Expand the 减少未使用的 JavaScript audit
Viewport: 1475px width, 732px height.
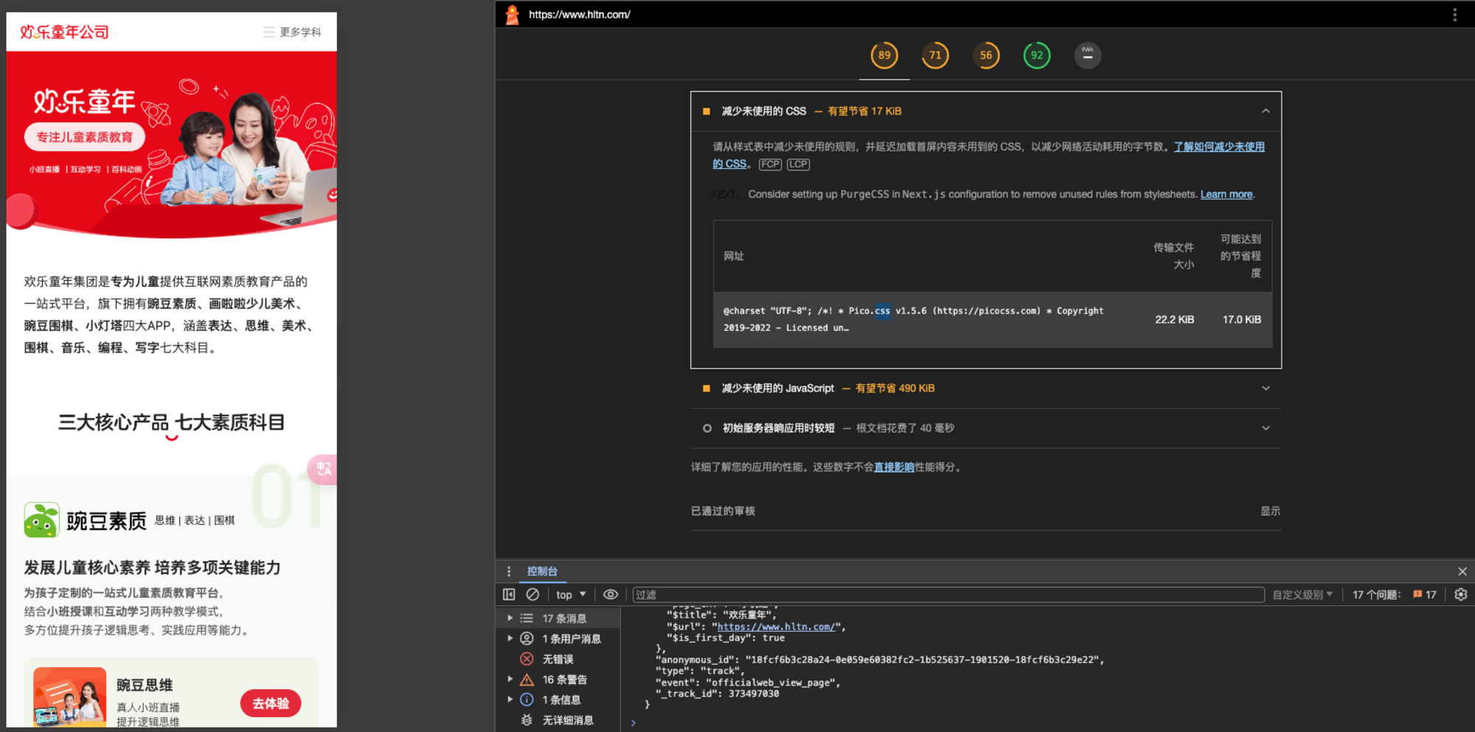(x=1266, y=388)
